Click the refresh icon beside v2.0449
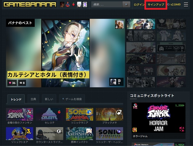The image size is (193, 146). click(x=169, y=5)
